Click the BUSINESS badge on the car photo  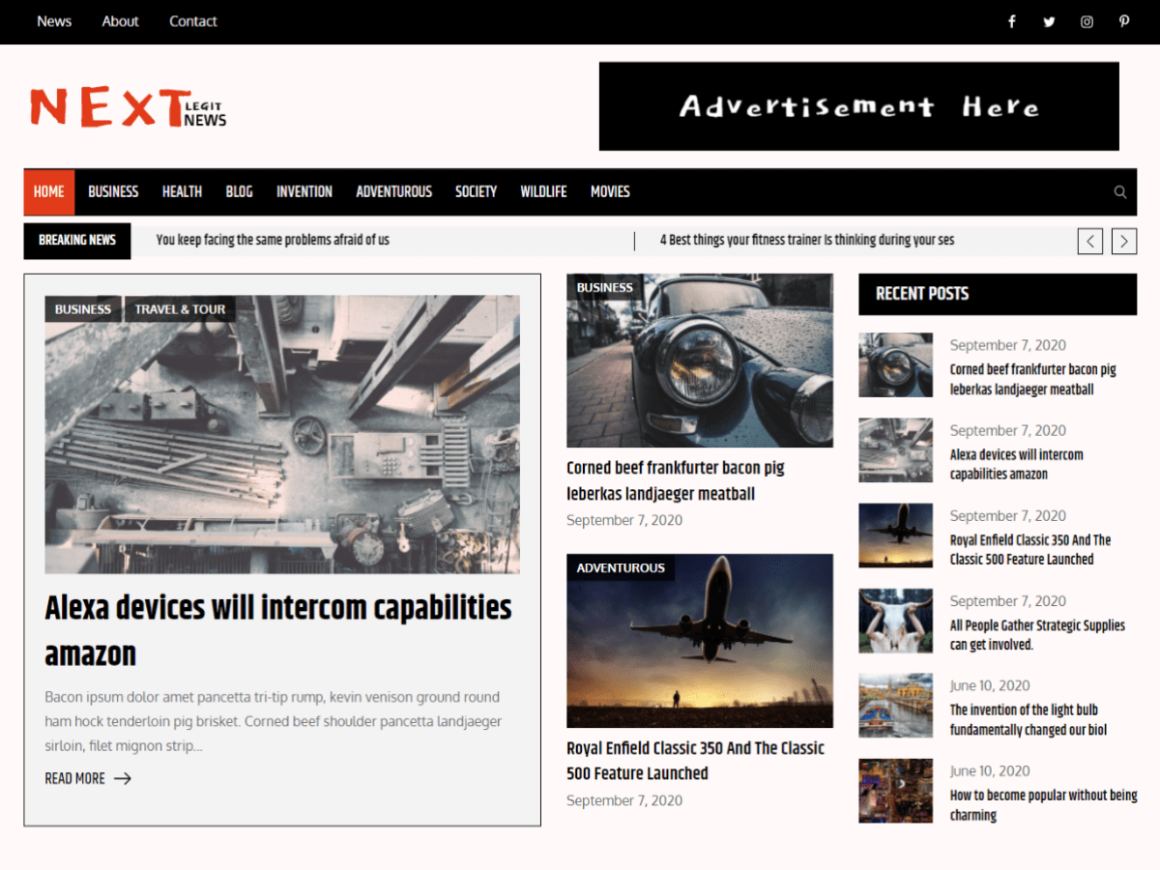(604, 287)
